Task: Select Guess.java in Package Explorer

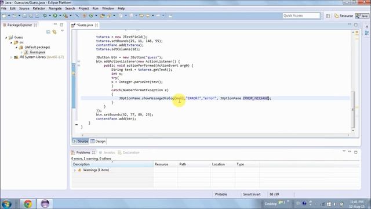Action: tap(37, 52)
